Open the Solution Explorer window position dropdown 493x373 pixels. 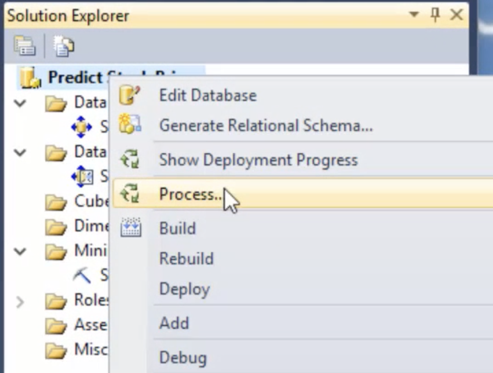[414, 15]
